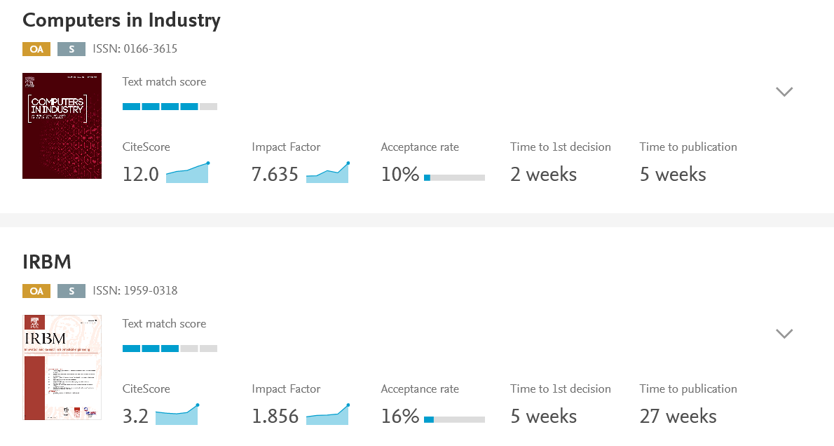Viewport: 834px width, 446px height.
Task: Click the Computers in Industry cover thumbnail
Action: click(62, 126)
